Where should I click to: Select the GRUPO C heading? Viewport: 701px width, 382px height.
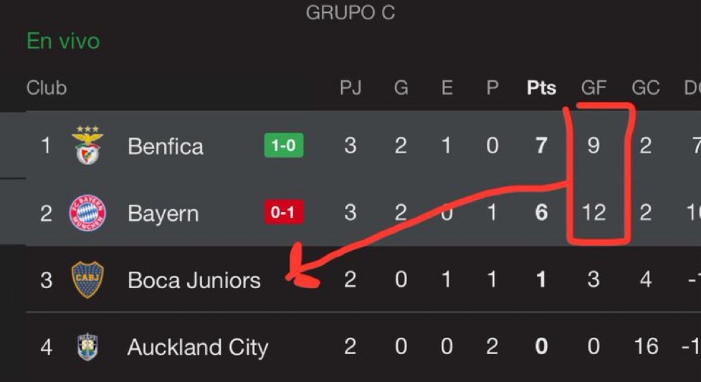click(x=350, y=12)
